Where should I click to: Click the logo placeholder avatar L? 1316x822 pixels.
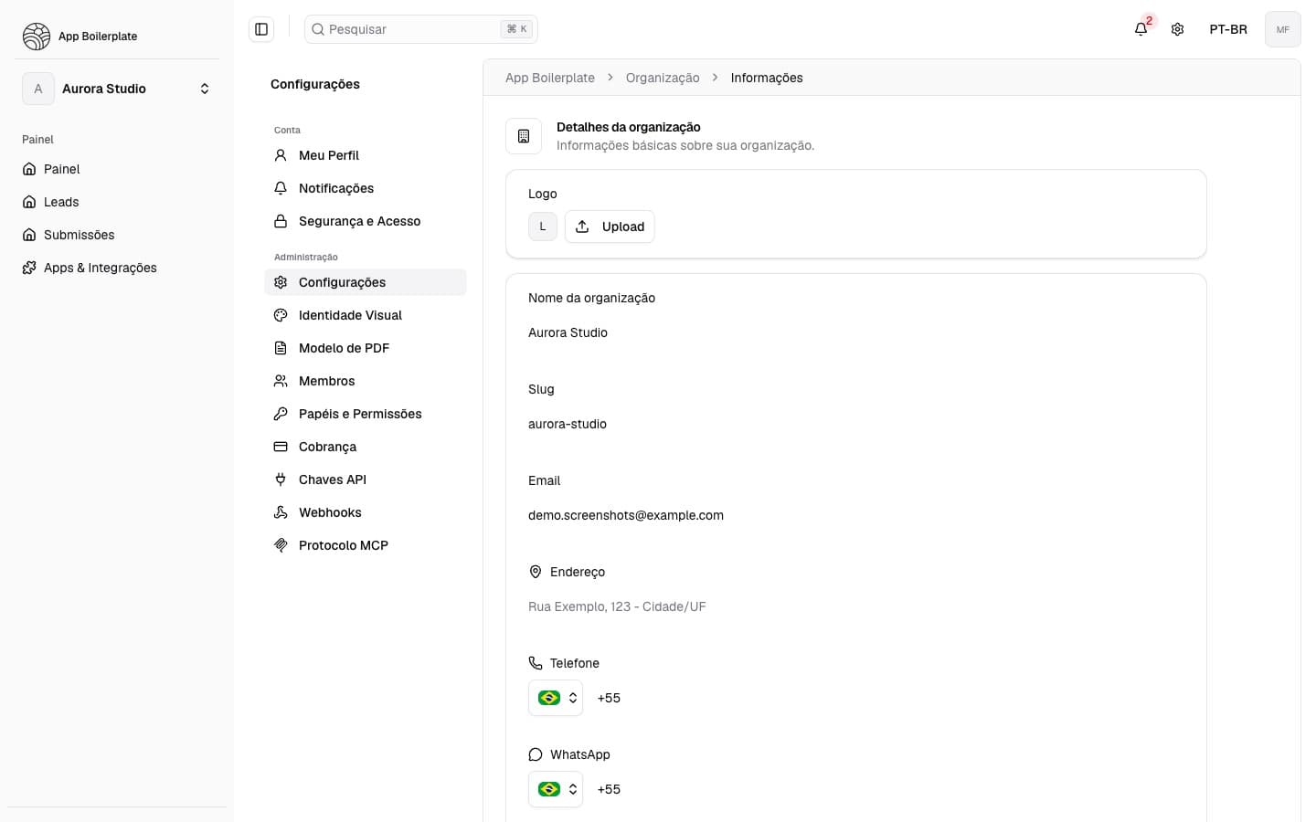point(543,227)
